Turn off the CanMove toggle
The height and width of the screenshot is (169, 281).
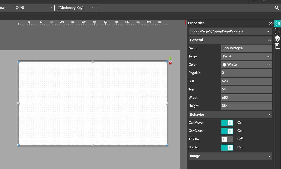tap(227, 123)
